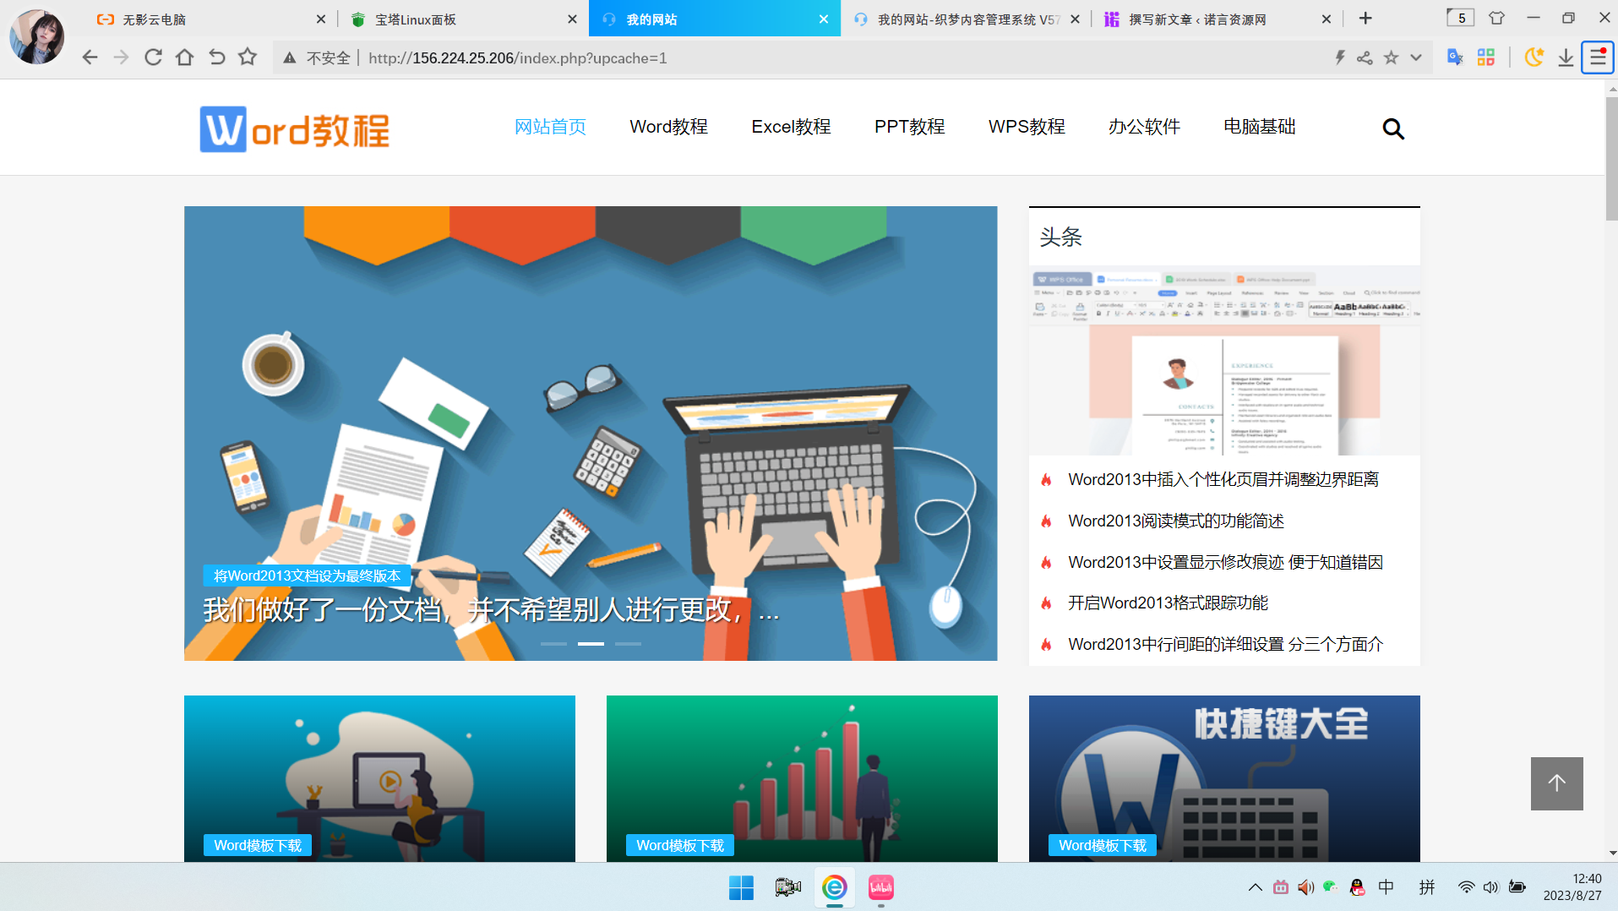Open 电脑基础 nav item
Viewport: 1618px width, 911px height.
point(1259,127)
